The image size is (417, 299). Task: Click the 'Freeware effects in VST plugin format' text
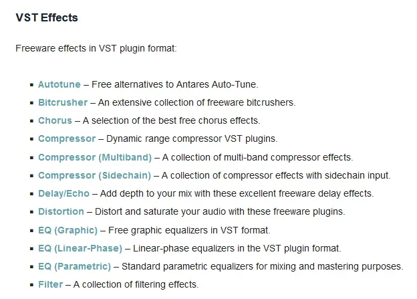(x=96, y=48)
